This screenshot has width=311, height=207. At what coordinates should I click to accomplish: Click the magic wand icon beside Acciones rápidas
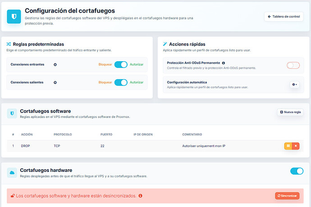(x=165, y=44)
